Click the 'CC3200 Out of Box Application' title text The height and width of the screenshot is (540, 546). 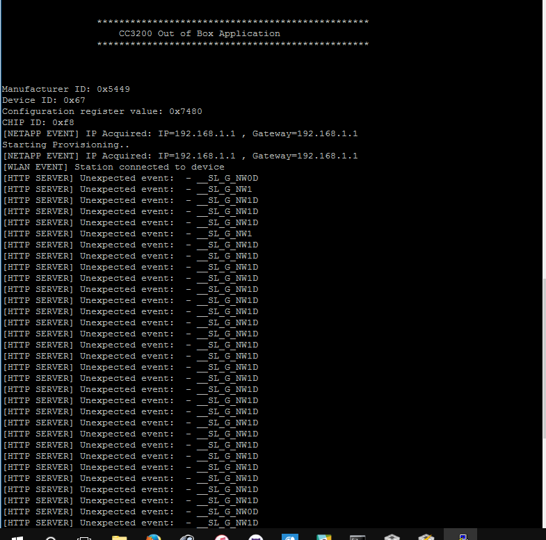pos(200,34)
